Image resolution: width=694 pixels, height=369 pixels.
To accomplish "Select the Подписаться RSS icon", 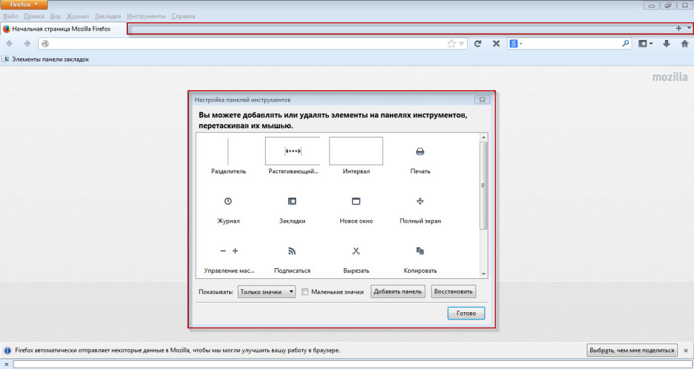I will point(292,251).
